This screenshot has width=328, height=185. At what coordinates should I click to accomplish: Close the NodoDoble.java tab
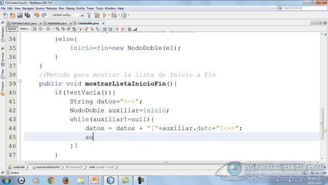(71, 24)
